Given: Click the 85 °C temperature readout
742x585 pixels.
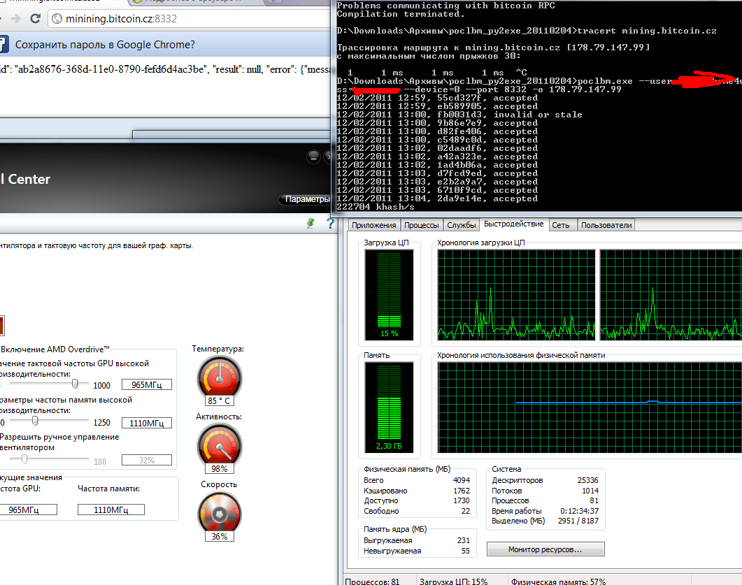Looking at the screenshot, I should [219, 400].
